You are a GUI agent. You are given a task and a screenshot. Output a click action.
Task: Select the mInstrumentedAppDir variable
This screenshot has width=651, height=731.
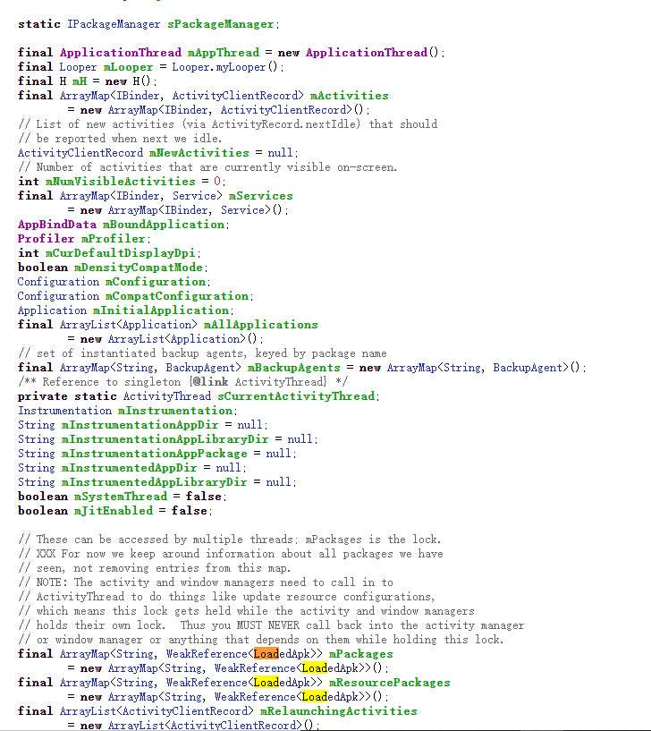pos(129,468)
